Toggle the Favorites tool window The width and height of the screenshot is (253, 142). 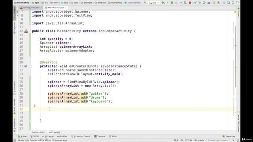click(x=15, y=125)
